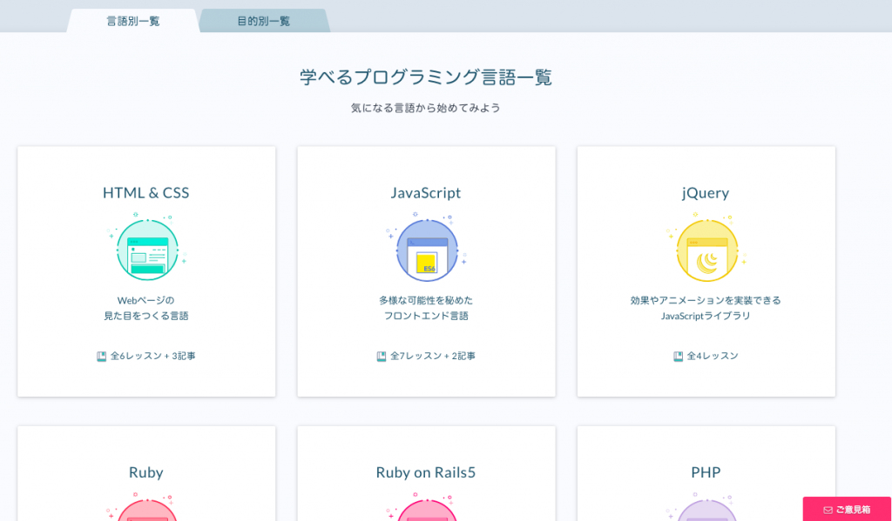Open the PHP course title
892x521 pixels.
point(706,472)
